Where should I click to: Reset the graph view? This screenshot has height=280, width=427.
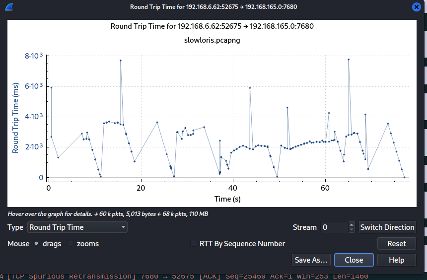click(396, 244)
